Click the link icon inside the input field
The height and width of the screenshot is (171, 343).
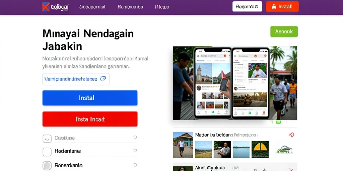tap(103, 79)
